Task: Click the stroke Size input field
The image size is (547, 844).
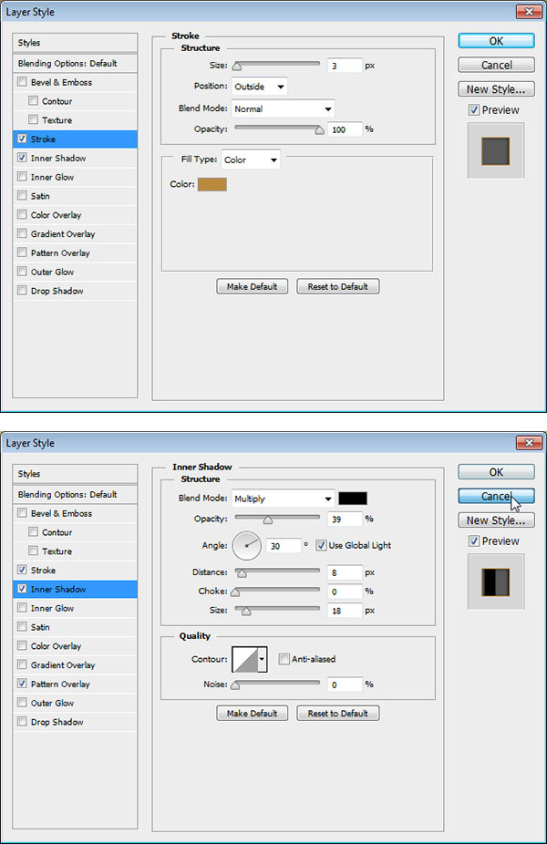Action: [x=345, y=66]
